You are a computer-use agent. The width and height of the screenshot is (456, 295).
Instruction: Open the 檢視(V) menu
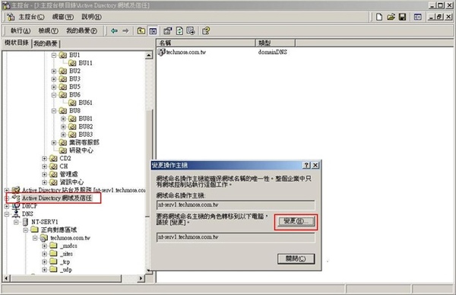coord(49,30)
